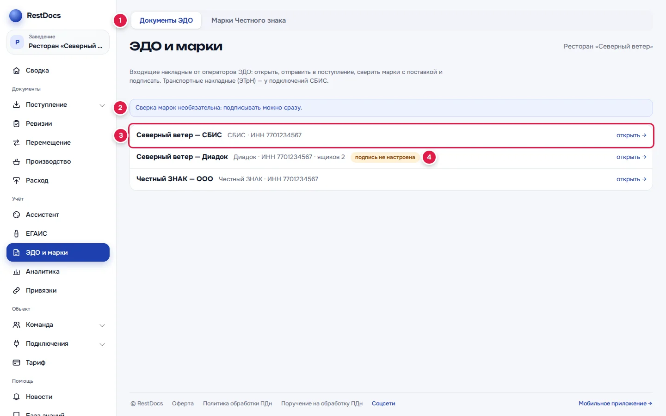The height and width of the screenshot is (416, 666).
Task: Click the pot icon beside Производство
Action: coord(17,162)
